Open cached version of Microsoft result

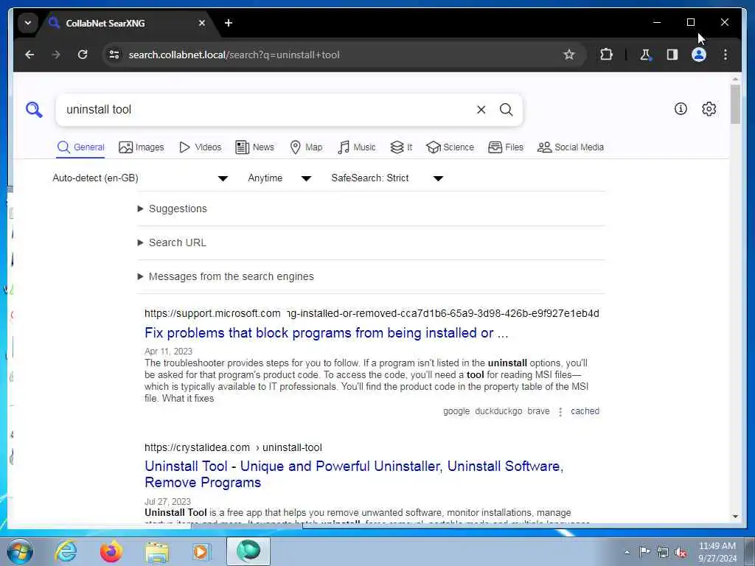(x=585, y=411)
